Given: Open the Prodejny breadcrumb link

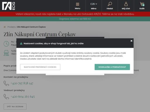Looking at the screenshot, I should click(11, 27).
